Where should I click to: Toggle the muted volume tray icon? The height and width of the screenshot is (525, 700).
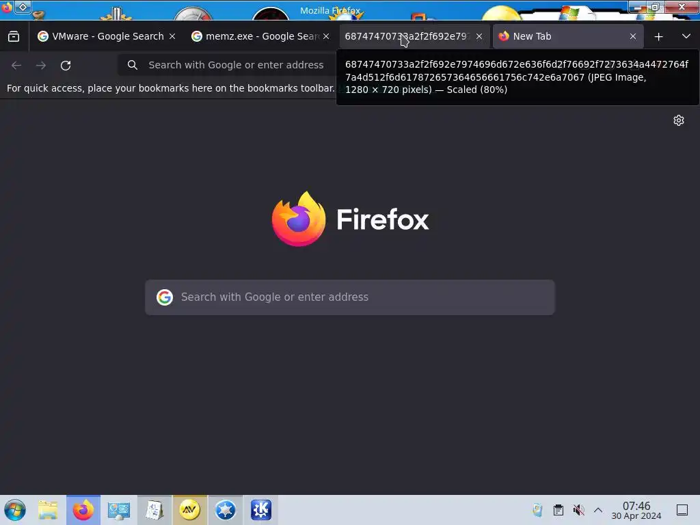578,510
